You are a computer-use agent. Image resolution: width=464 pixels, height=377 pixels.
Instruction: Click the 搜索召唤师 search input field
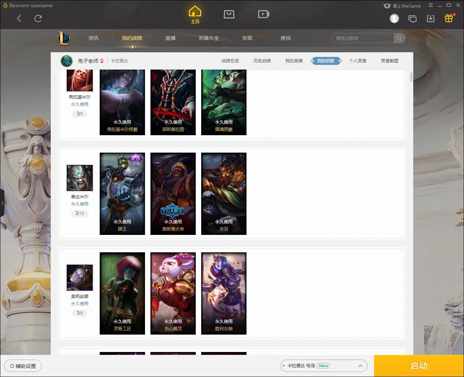362,38
